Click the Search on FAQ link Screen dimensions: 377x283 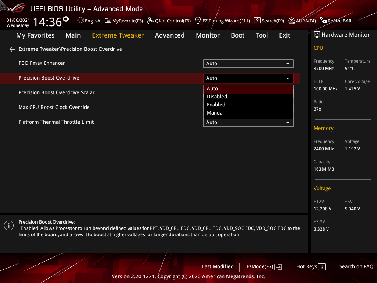tap(356, 267)
